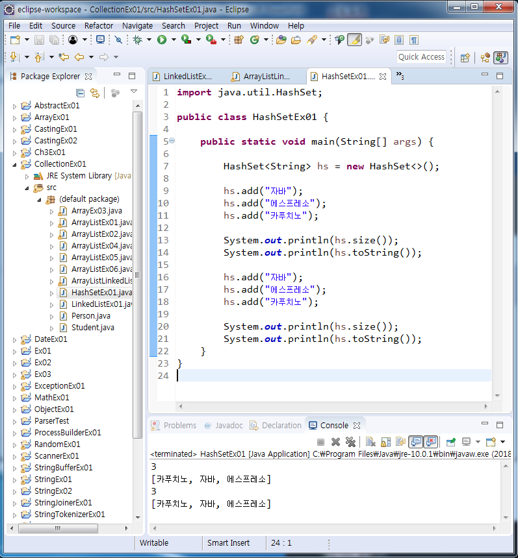
Task: Click Package Explorer horizontal scrollbar thumb
Action: point(58,528)
